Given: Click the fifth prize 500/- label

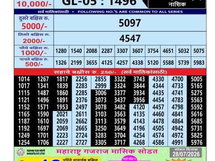Looking at the screenshot, I should (x=34, y=64).
